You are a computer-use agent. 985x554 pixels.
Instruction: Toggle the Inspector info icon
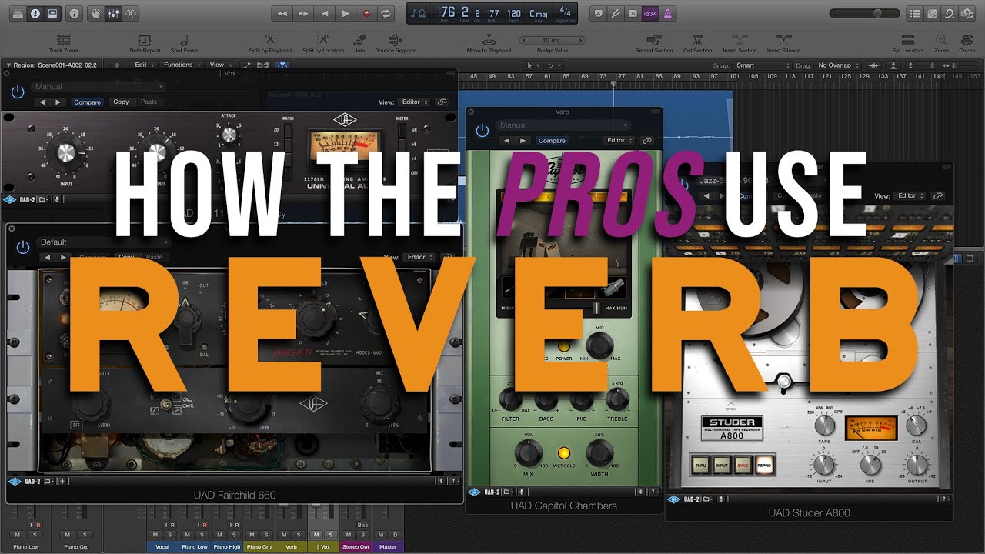[x=35, y=13]
